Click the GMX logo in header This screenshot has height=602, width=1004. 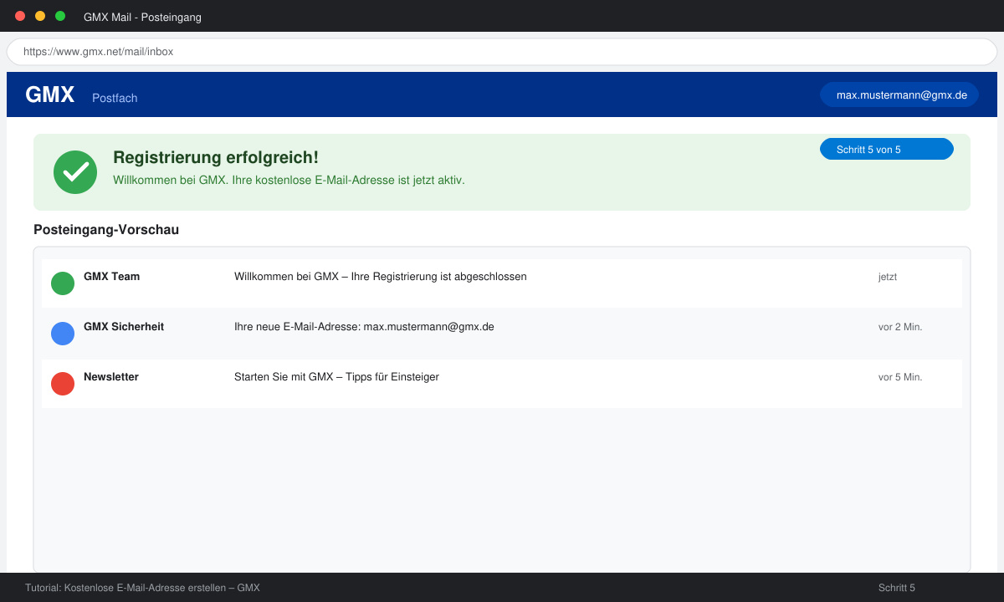pos(50,95)
